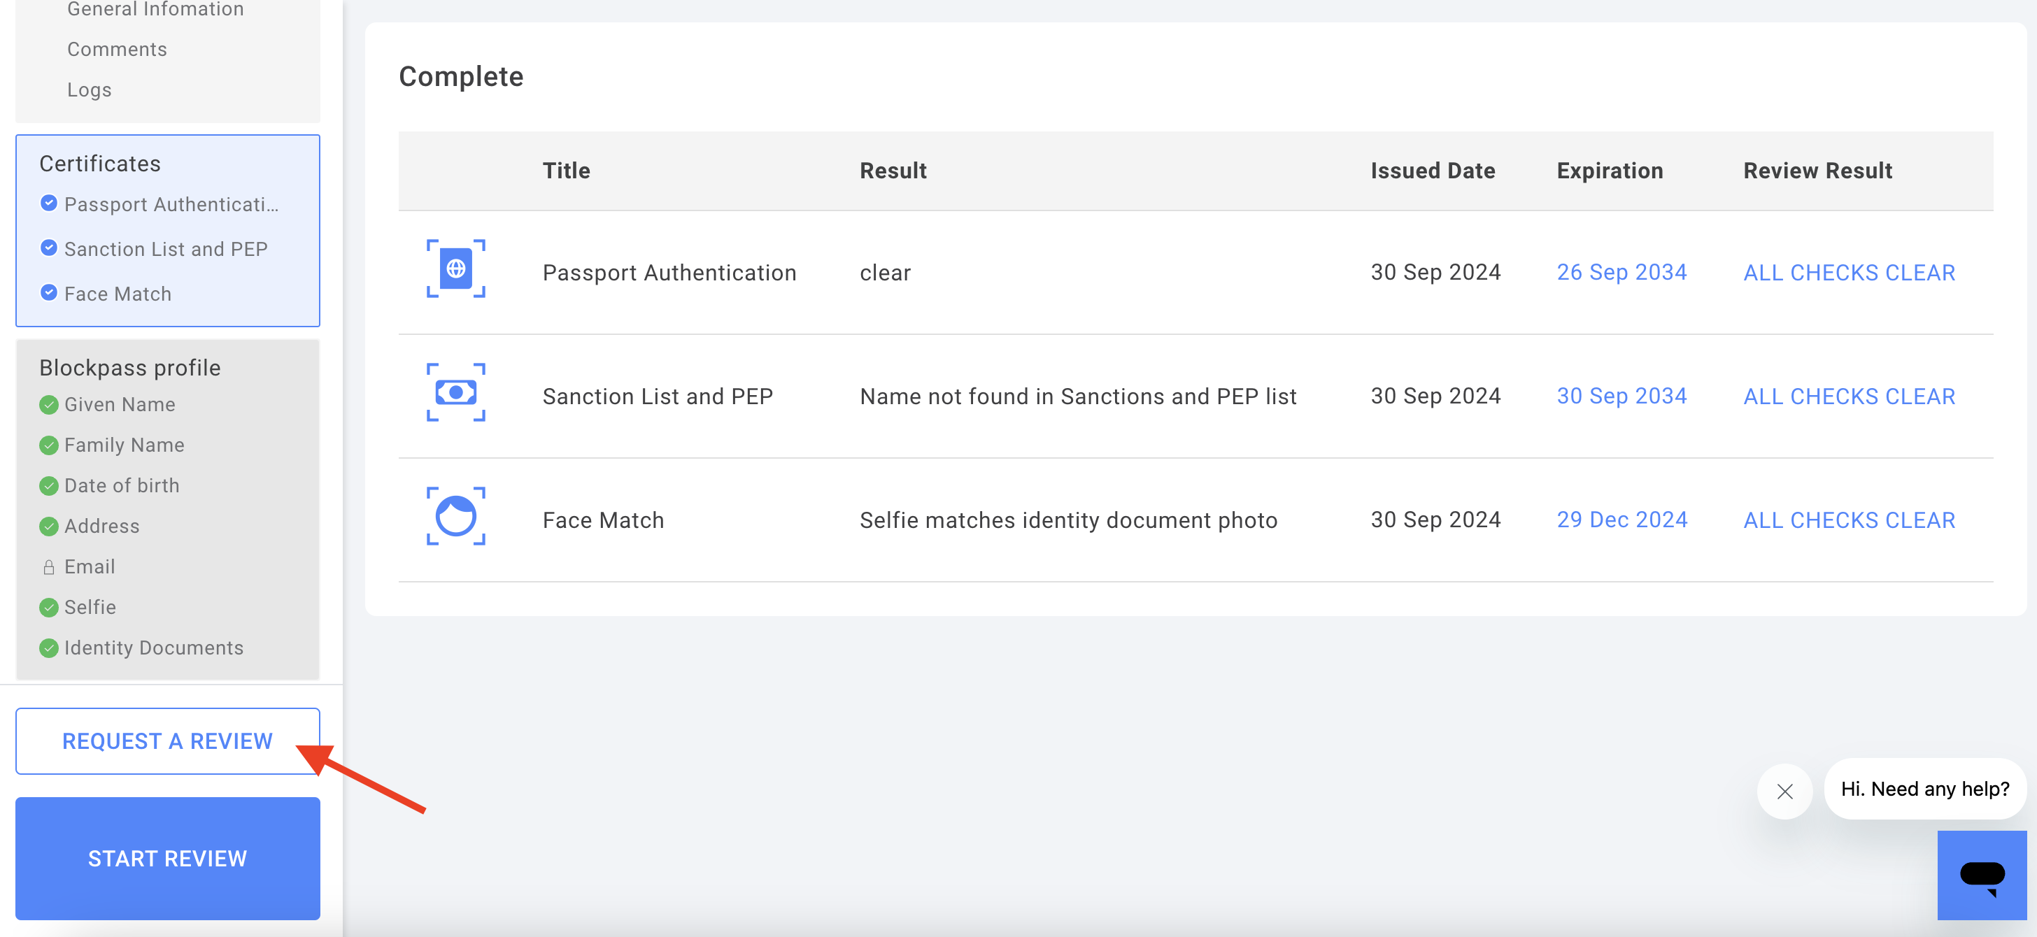The image size is (2037, 937).
Task: Open ALL CHECKS CLEAR for Passport Authentication
Action: [x=1849, y=273]
